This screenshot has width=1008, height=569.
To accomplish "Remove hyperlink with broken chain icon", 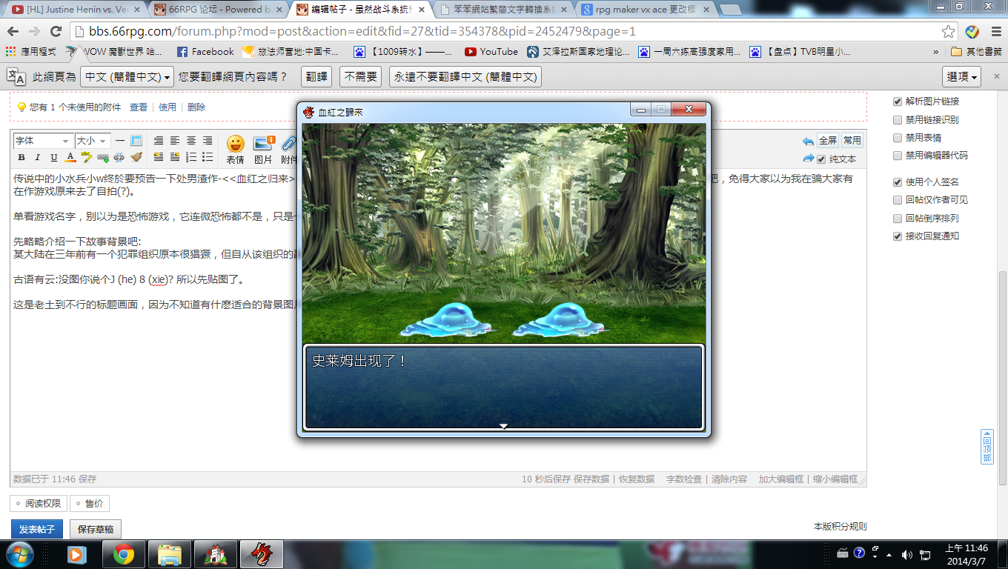I will coord(119,157).
